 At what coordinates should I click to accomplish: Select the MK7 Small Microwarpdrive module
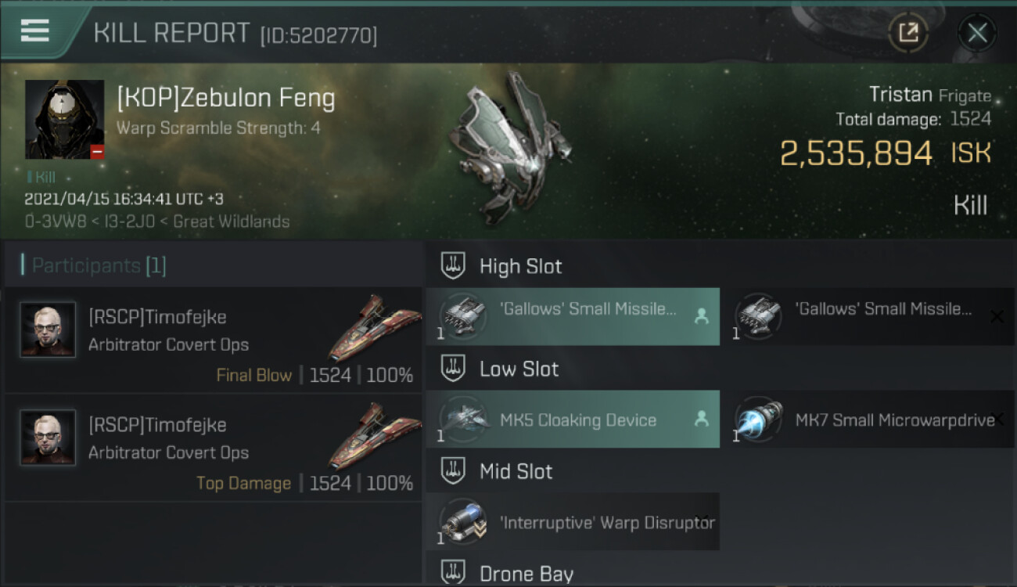[x=868, y=419]
